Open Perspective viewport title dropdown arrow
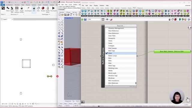 73,18
